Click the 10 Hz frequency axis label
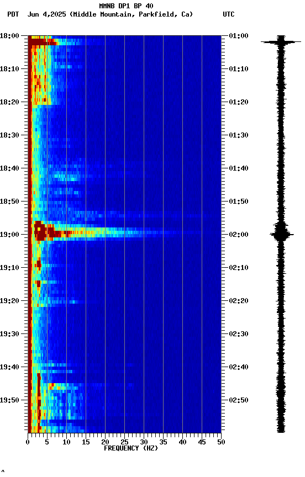This screenshot has width=305, height=477. click(66, 442)
